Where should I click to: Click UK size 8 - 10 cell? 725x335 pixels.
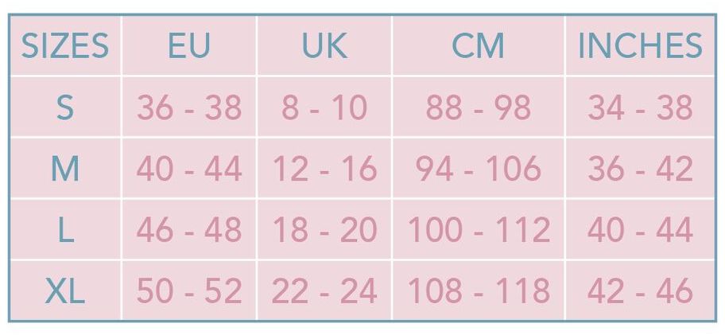tap(324, 107)
